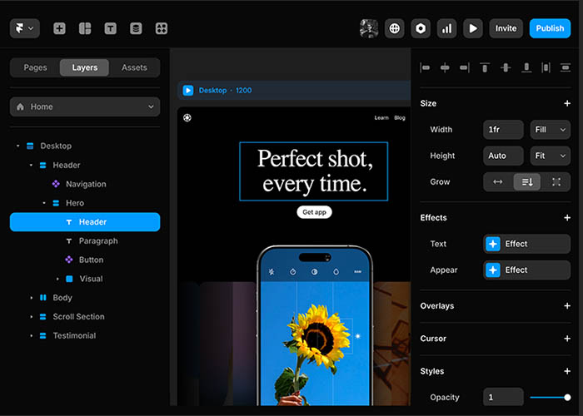
Task: Collapse the top-level Header stack arrow
Action: 32,165
